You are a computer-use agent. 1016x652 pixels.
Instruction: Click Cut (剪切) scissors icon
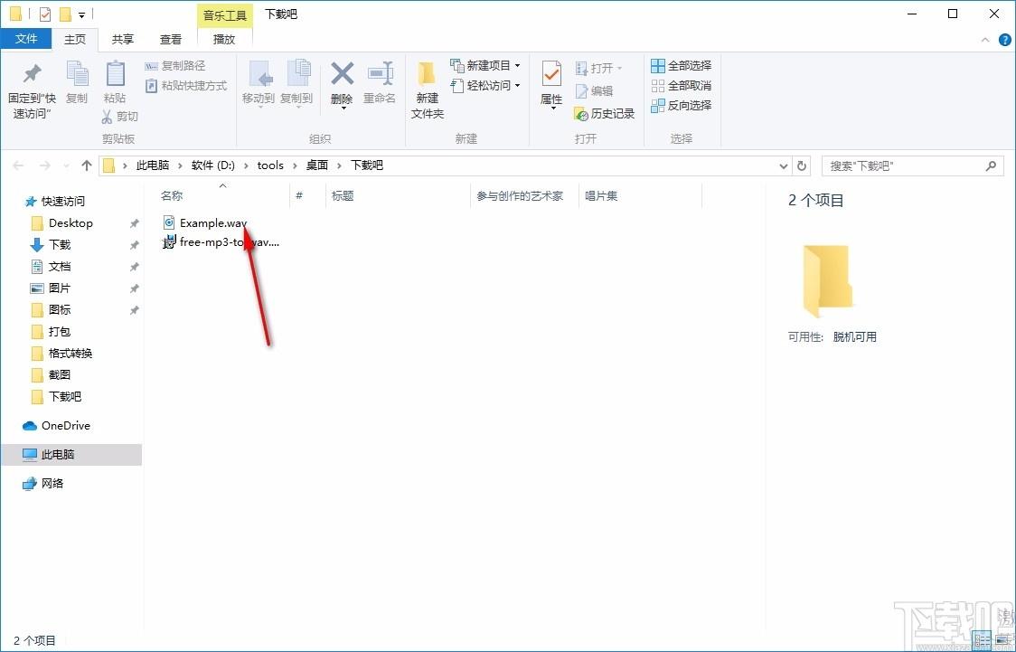click(x=107, y=117)
